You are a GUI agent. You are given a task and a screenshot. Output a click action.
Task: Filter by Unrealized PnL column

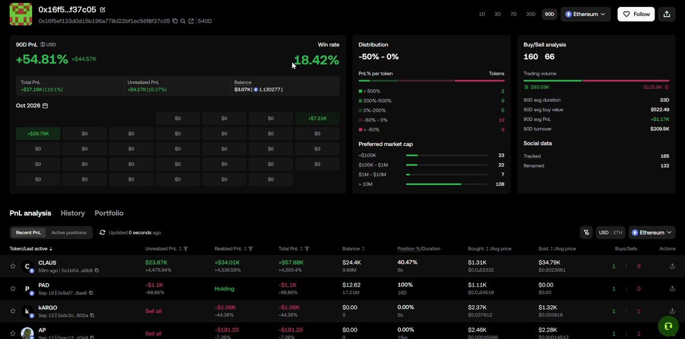pos(186,249)
